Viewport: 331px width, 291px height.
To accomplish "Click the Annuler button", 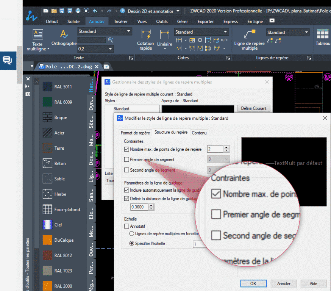I will 284,283.
